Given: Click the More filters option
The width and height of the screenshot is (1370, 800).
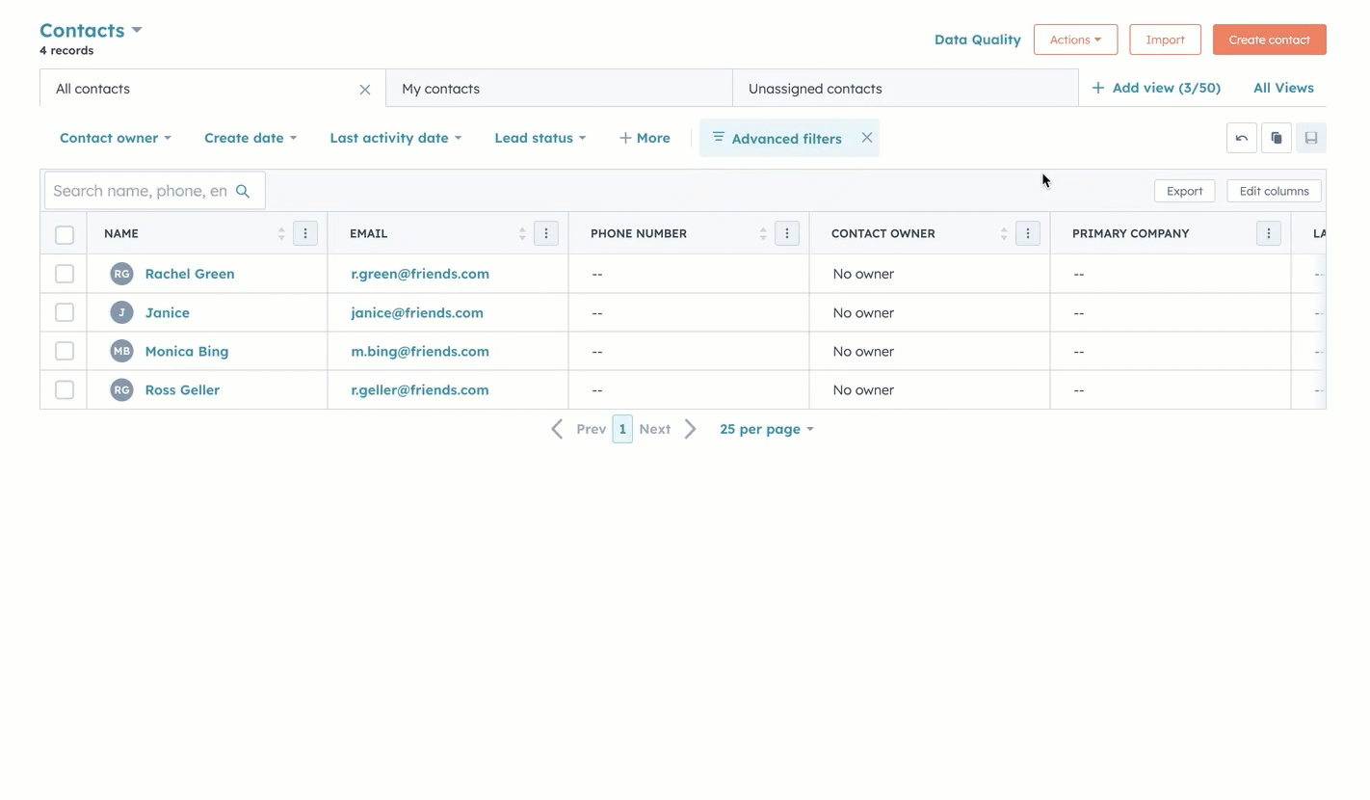Looking at the screenshot, I should pyautogui.click(x=645, y=138).
